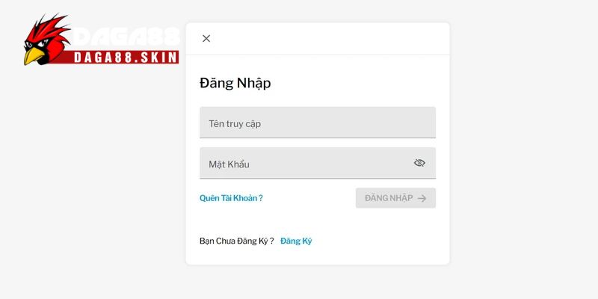Focus the Tên truy cập username field
Viewport: 598px width, 299px height.
point(318,123)
